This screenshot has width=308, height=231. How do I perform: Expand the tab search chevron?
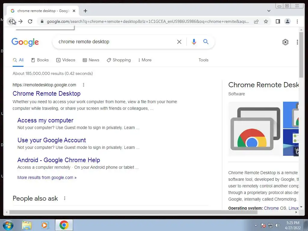[x=269, y=11]
